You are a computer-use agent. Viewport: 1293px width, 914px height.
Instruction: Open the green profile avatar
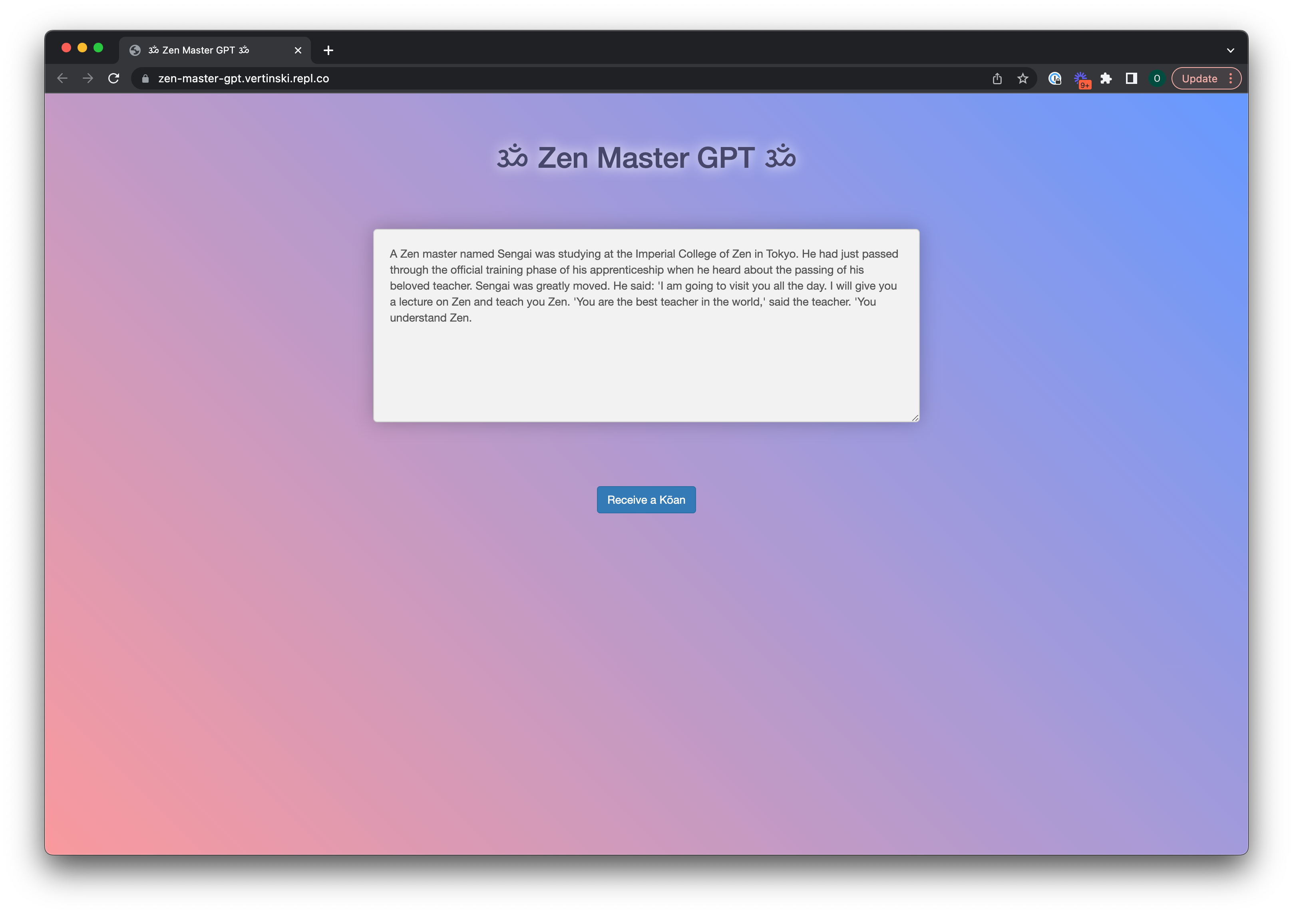pos(1157,78)
